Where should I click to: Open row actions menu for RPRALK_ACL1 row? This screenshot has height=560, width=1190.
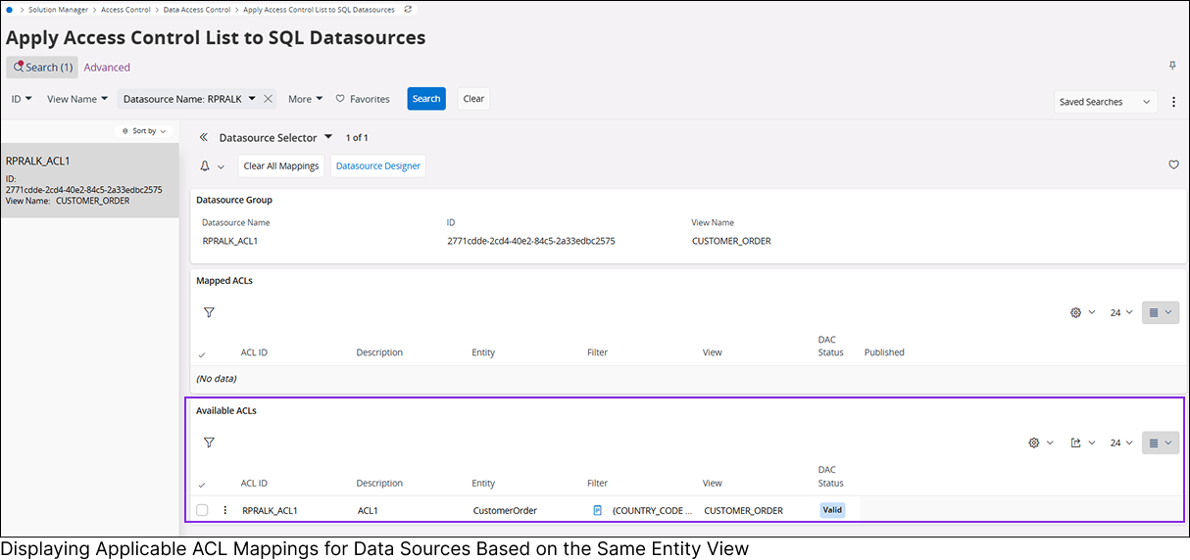point(225,510)
